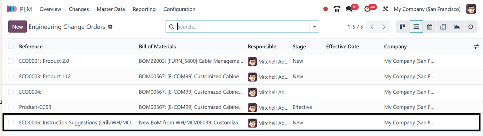Open the Changes menu
The width and height of the screenshot is (483, 136).
(79, 9)
